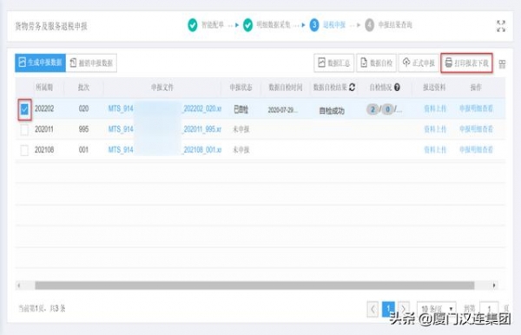Open file link ending 202011_995
Viewport: 521px width, 335px height.
(165, 129)
